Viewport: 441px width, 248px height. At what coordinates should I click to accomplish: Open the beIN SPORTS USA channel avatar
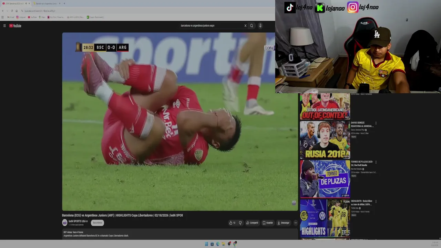click(64, 223)
